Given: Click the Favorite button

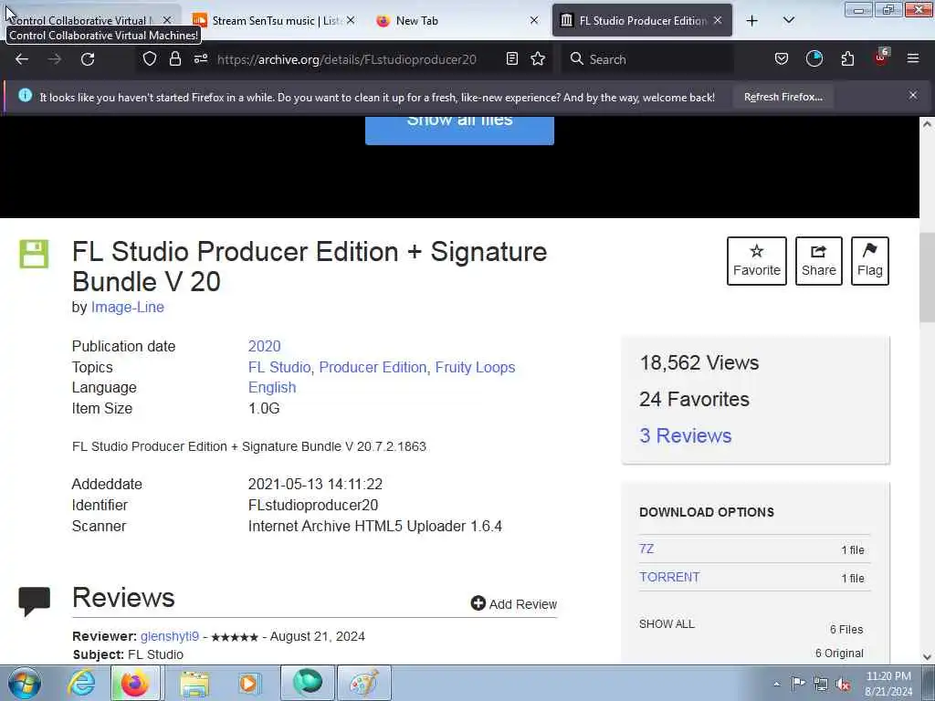Looking at the screenshot, I should point(757,261).
